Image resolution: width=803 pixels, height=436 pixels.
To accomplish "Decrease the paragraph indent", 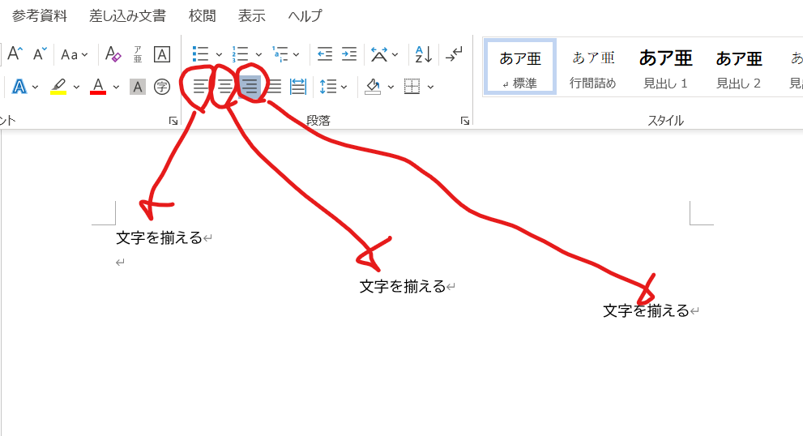I will click(325, 54).
